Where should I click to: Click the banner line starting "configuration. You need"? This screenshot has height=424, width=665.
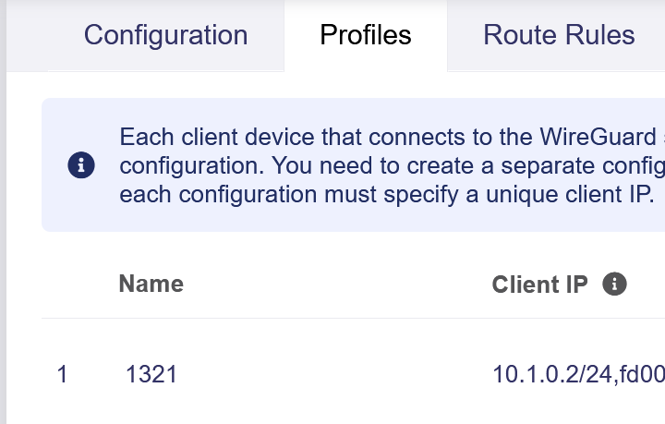click(388, 167)
